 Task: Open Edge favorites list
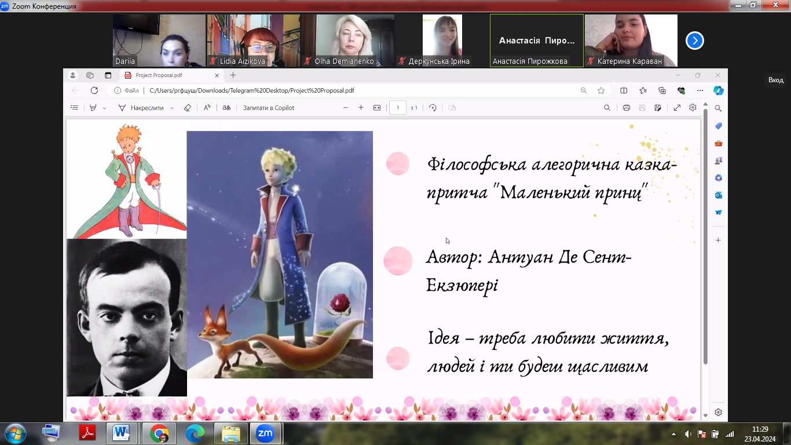pyautogui.click(x=643, y=90)
